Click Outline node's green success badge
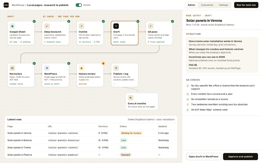Viewport: 262px width, 163px height. pos(103,21)
